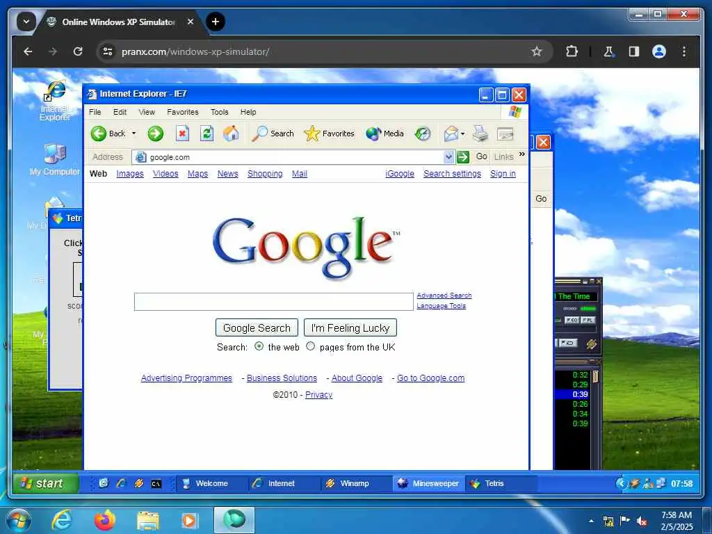
Task: Toggle Winamp repeat button
Action: click(567, 343)
